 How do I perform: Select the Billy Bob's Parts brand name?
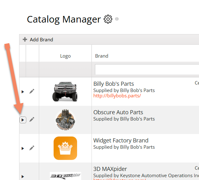[x=113, y=84]
